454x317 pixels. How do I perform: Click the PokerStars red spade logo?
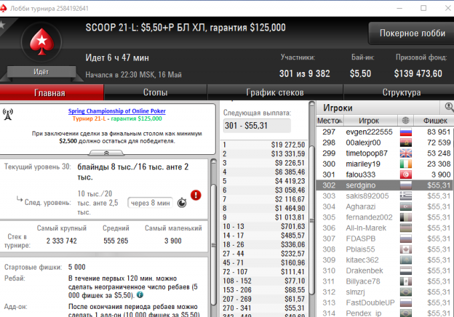point(41,42)
